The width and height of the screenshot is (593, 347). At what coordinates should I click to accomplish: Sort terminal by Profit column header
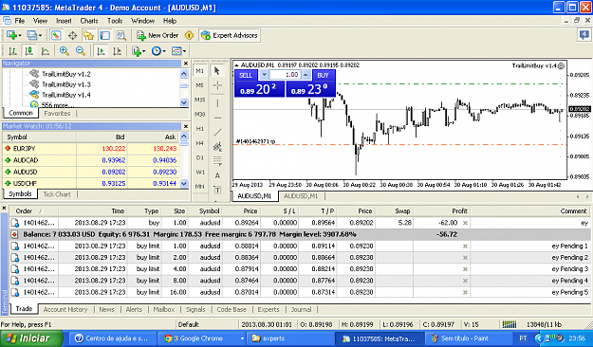click(441, 210)
